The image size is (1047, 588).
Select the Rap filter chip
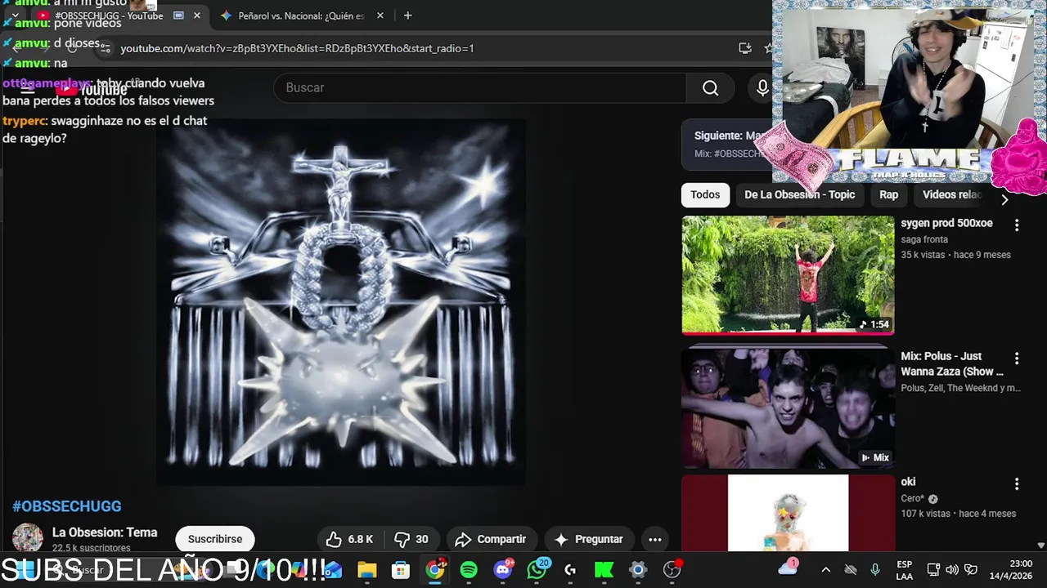click(888, 194)
